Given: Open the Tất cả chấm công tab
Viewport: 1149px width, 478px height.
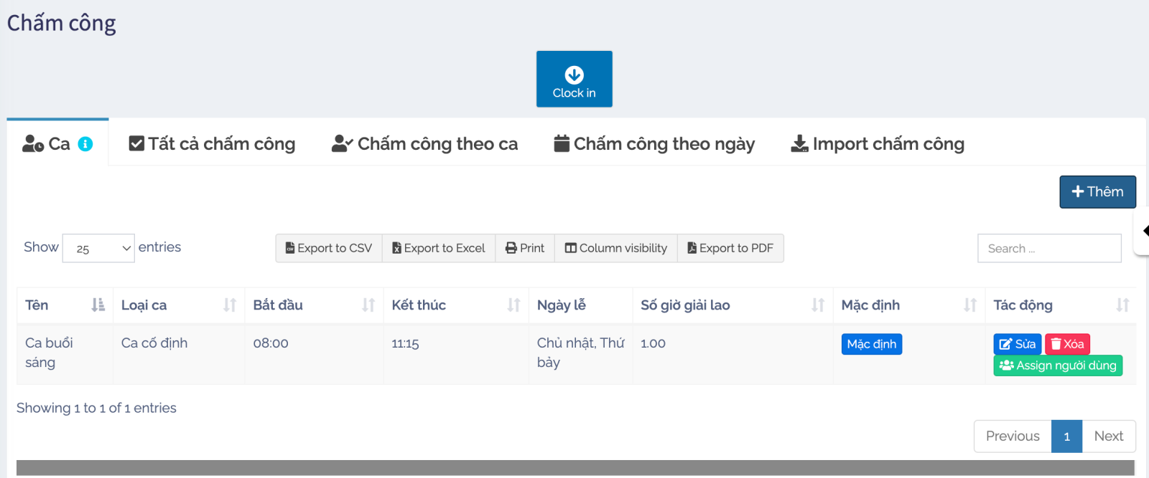Looking at the screenshot, I should tap(212, 144).
